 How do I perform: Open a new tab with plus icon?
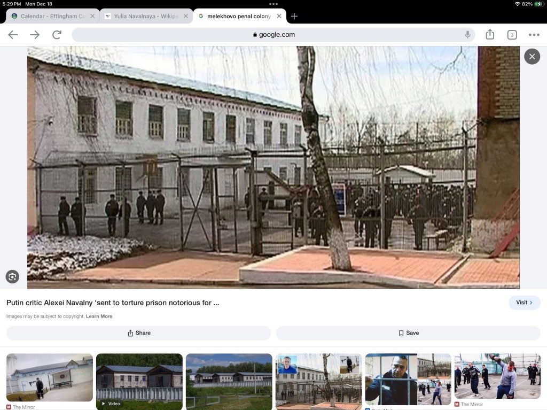point(294,16)
